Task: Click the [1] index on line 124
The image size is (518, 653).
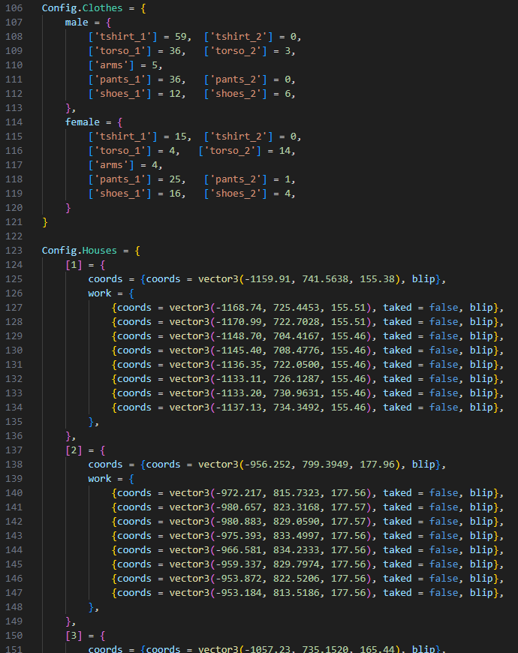Action: pos(74,265)
